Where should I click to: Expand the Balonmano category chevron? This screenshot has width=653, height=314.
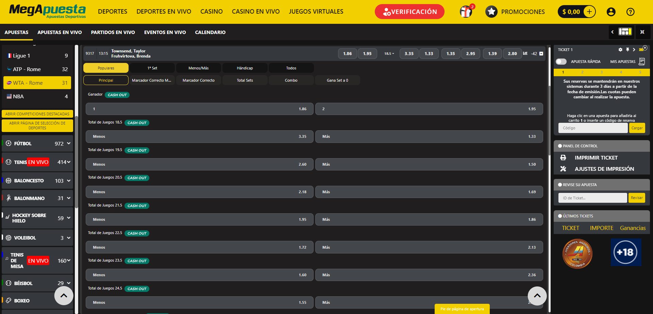[x=69, y=198]
